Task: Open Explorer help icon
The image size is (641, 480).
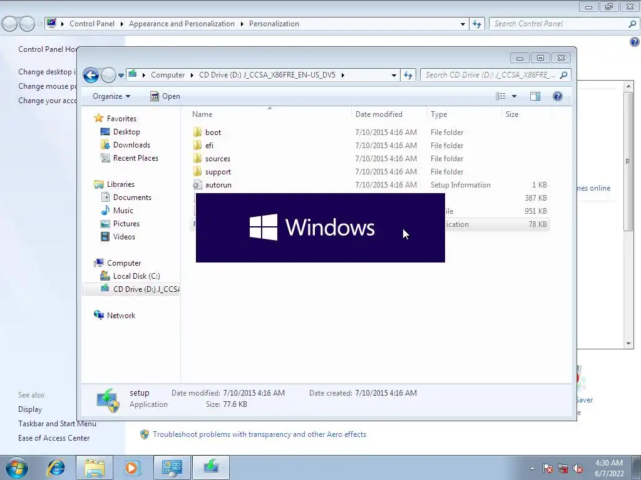Action: coord(558,96)
